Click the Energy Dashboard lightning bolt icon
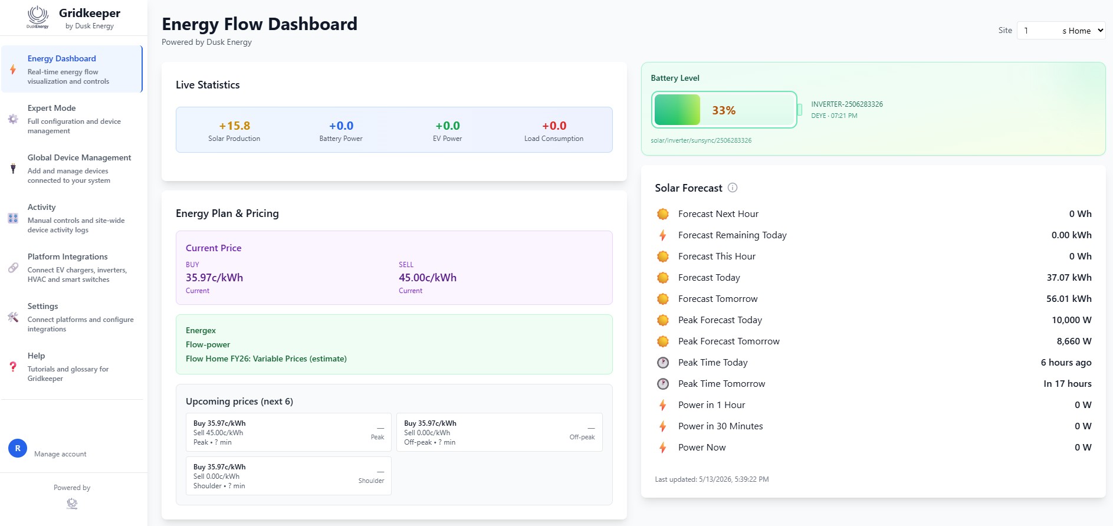The height and width of the screenshot is (526, 1113). [x=13, y=70]
